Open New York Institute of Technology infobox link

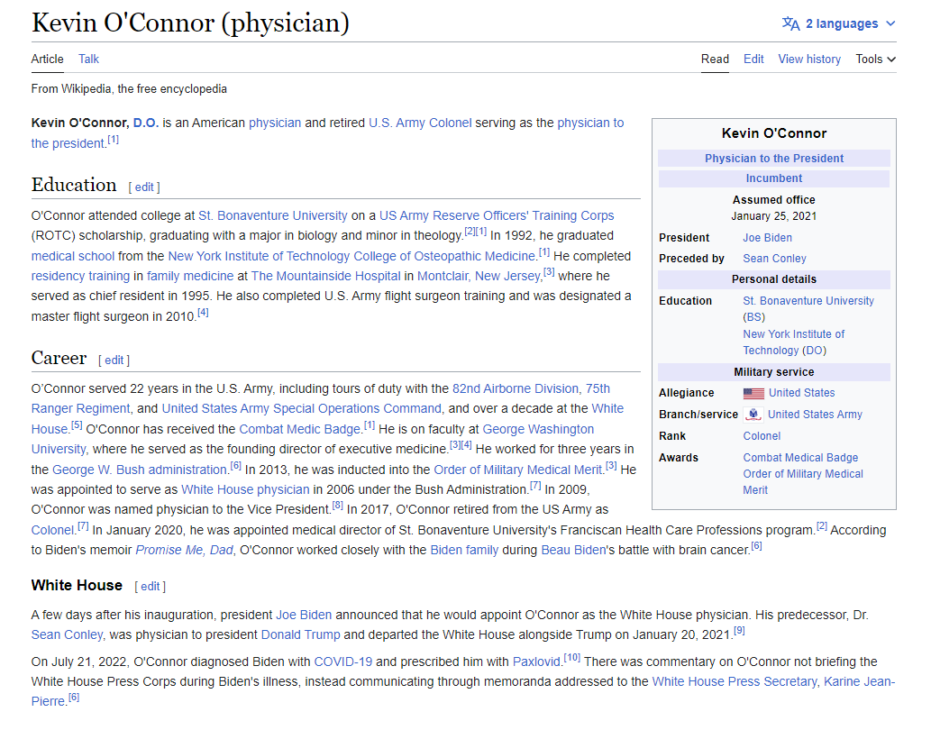793,342
